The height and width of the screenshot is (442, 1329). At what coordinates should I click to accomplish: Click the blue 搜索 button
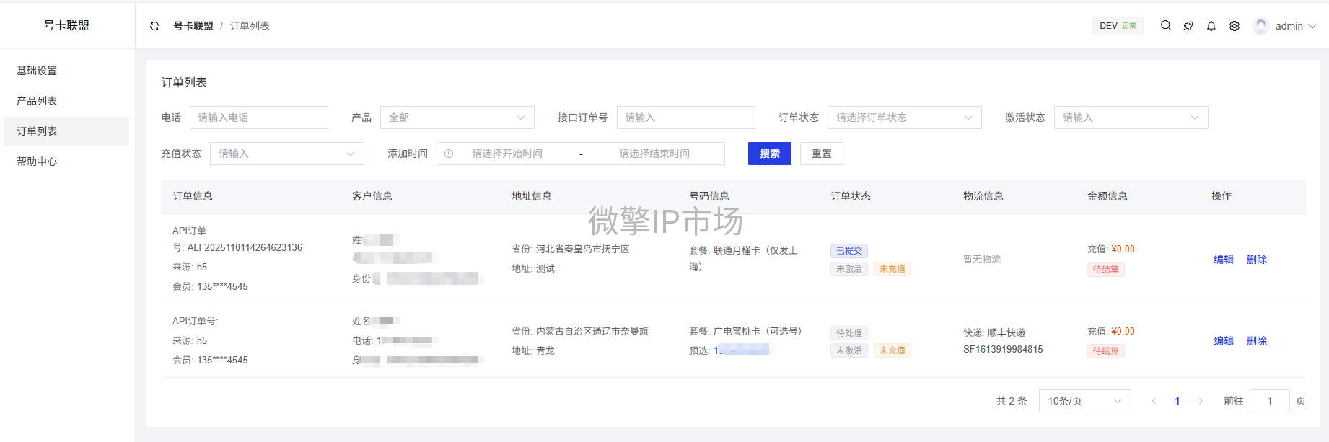(769, 154)
